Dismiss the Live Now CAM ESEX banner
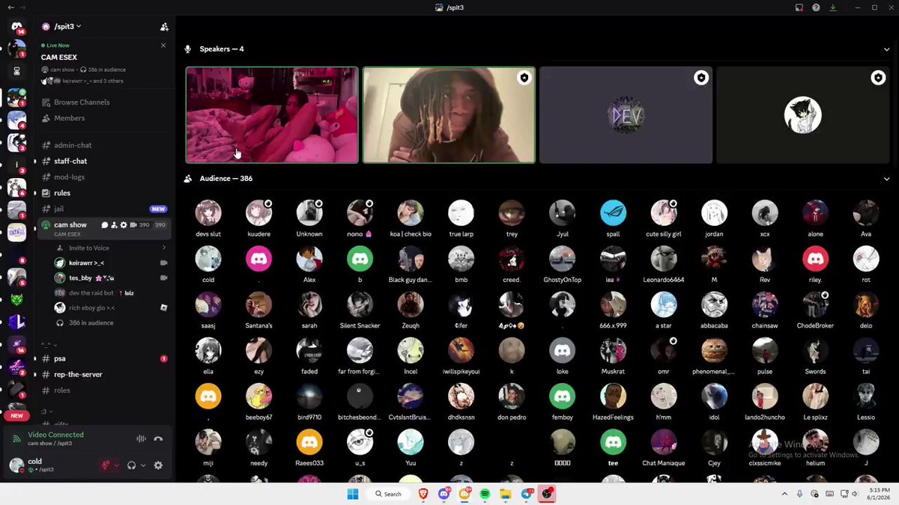899x505 pixels. [x=163, y=46]
